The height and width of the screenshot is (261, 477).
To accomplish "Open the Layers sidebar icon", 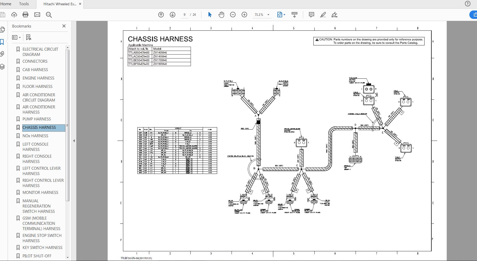I will (x=2, y=67).
